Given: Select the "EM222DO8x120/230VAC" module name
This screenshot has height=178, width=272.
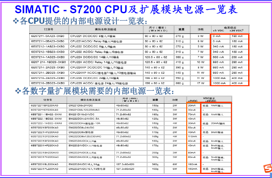Looking at the screenshot, I should point(85,136).
